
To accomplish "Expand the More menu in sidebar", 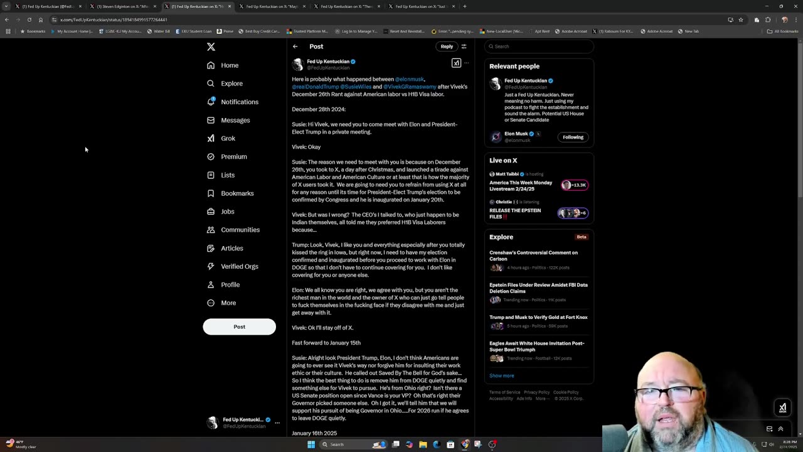I will (x=221, y=303).
